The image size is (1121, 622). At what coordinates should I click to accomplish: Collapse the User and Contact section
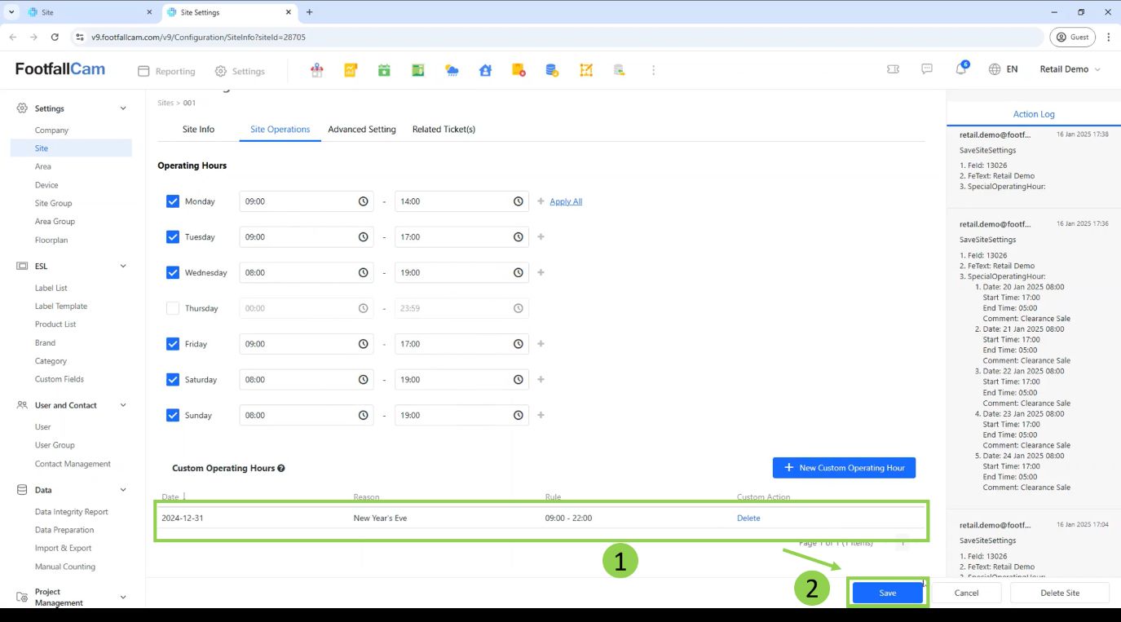(x=123, y=405)
